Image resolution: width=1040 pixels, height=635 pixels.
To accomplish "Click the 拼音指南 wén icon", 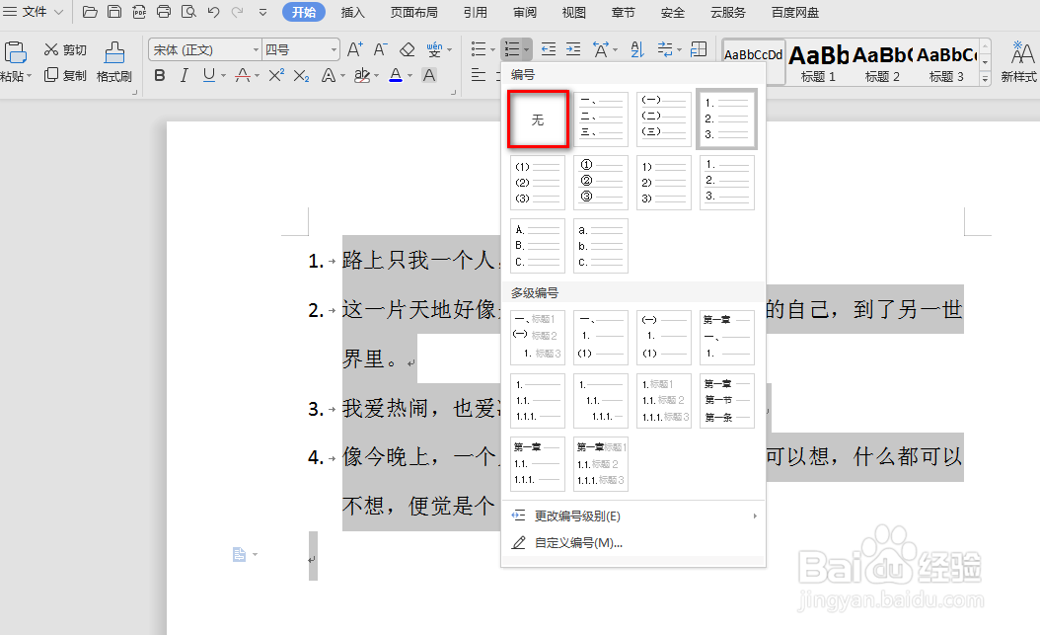I will tap(433, 48).
